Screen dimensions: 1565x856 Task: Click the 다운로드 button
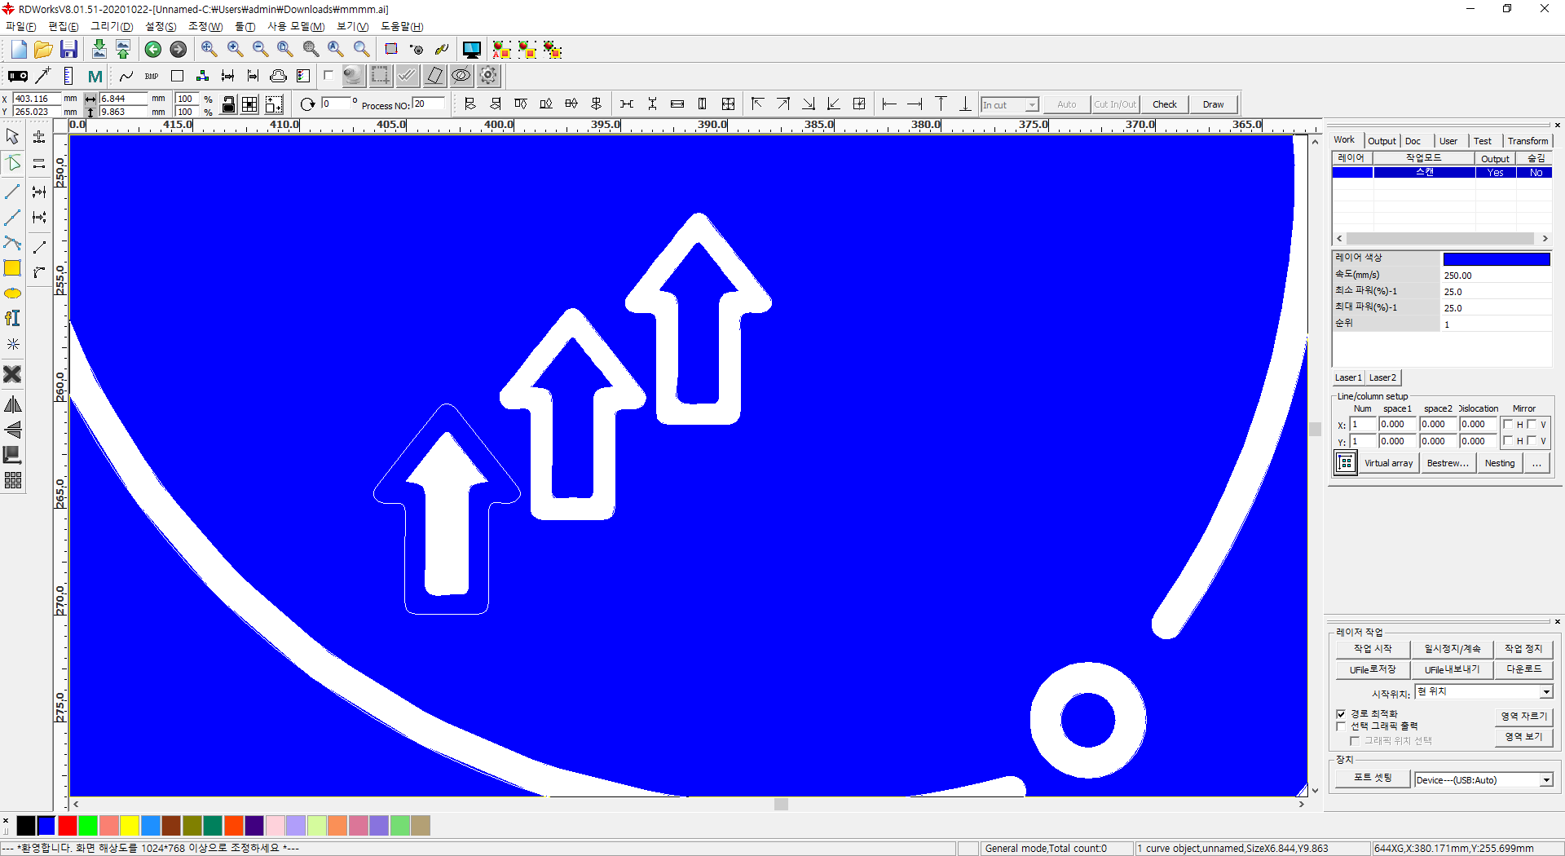click(1523, 669)
